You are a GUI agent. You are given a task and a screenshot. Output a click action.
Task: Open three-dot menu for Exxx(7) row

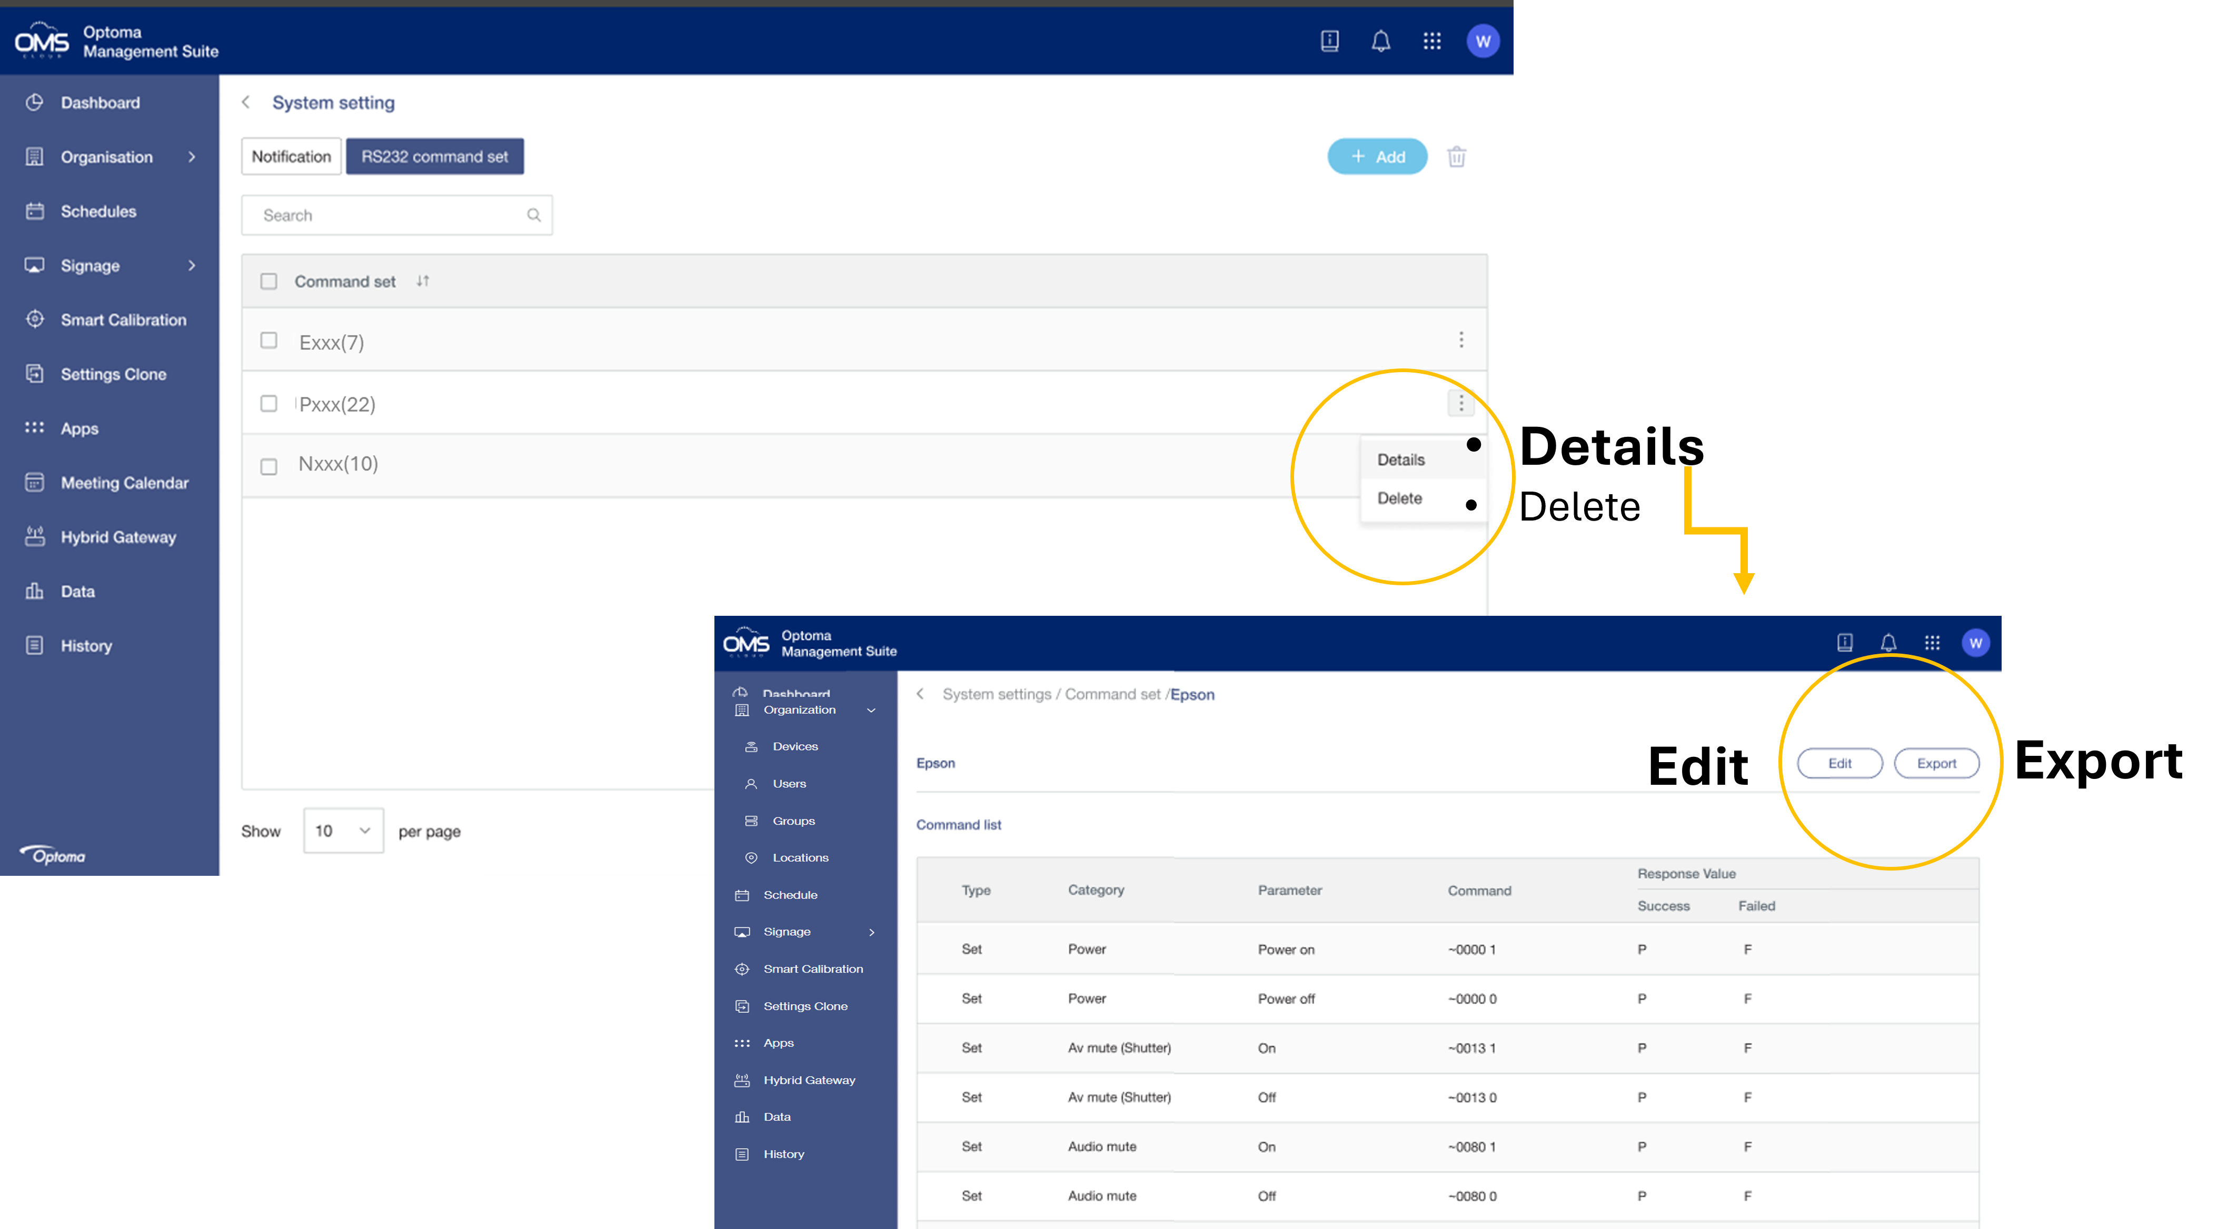tap(1461, 340)
